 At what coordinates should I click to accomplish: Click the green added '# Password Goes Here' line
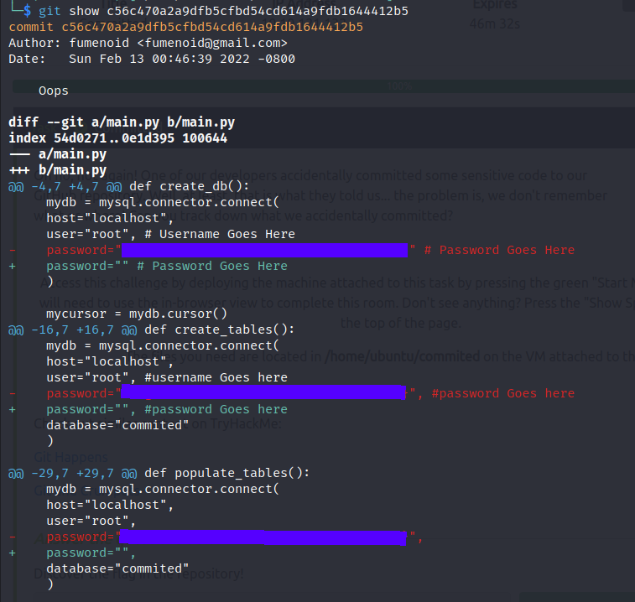tap(166, 266)
